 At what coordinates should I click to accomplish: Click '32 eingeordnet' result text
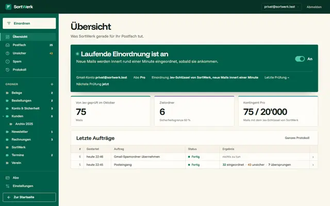(233, 165)
